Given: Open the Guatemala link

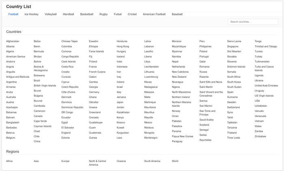Looking at the screenshot, I should pyautogui.click(x=95, y=133).
